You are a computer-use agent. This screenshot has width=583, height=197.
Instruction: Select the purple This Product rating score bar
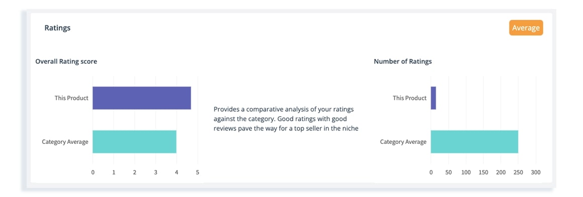(142, 98)
